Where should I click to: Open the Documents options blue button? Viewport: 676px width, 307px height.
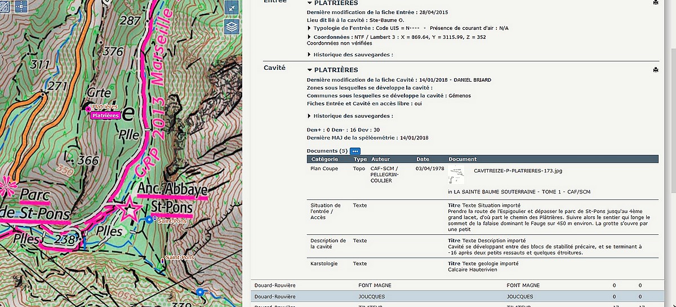pos(355,151)
